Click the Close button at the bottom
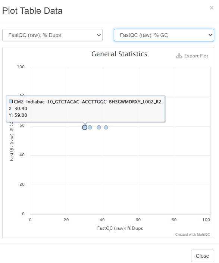The height and width of the screenshot is (263, 219). [x=203, y=256]
